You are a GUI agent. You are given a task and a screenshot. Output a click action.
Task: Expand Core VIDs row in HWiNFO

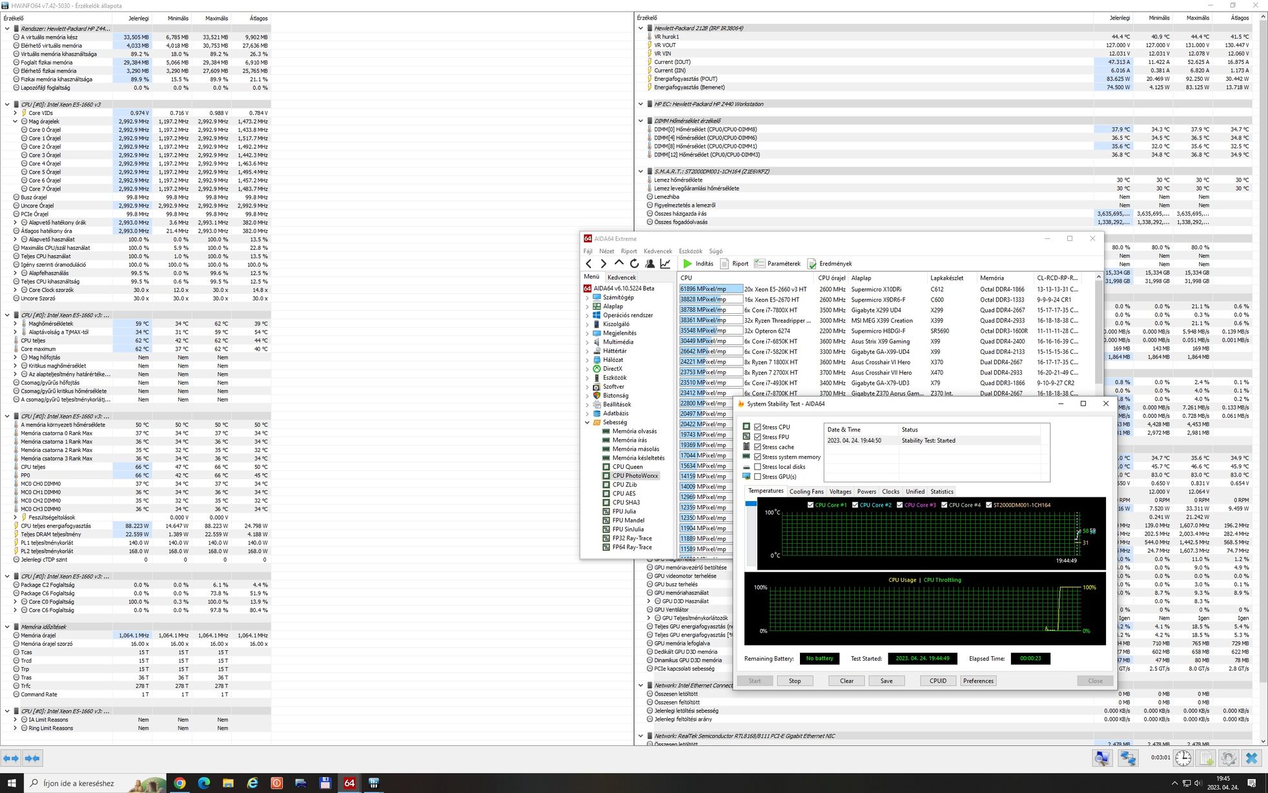coord(15,113)
